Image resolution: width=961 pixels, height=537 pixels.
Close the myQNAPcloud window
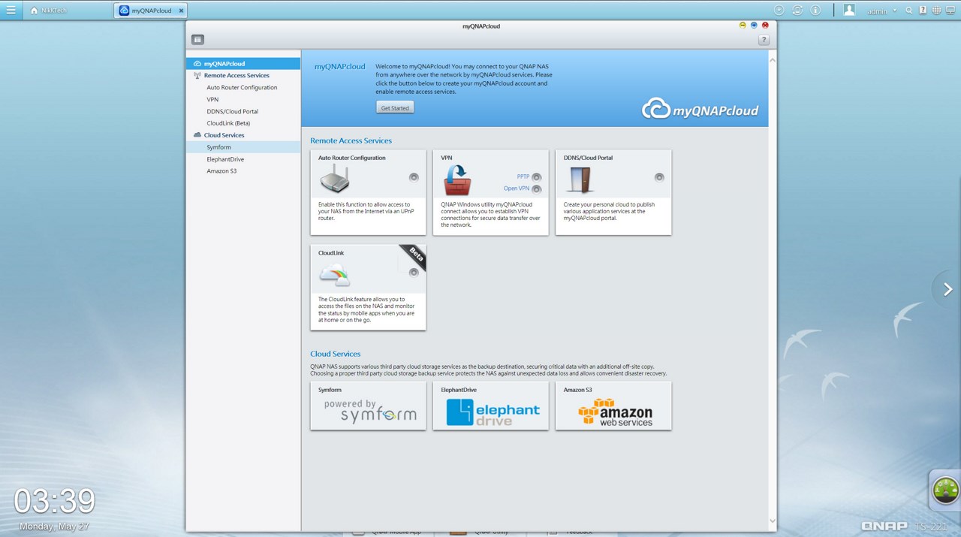tap(765, 26)
